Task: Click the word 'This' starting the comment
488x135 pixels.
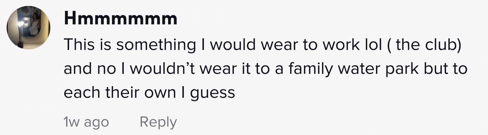Action: click(79, 45)
